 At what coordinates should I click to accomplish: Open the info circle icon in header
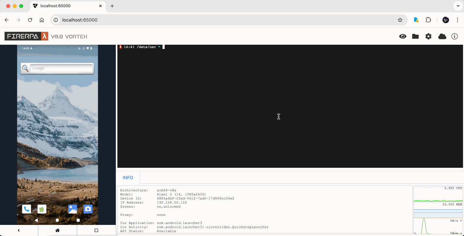point(455,37)
